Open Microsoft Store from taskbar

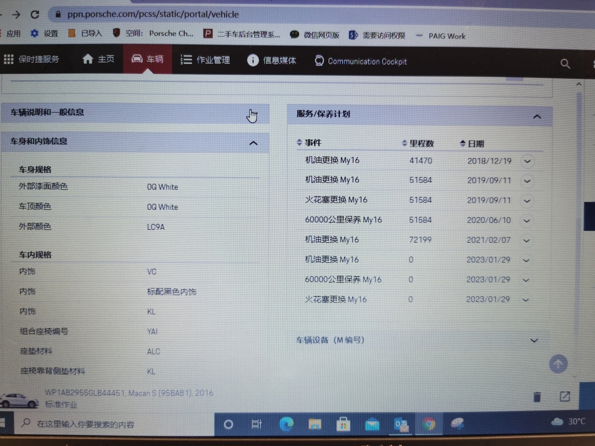point(343,424)
